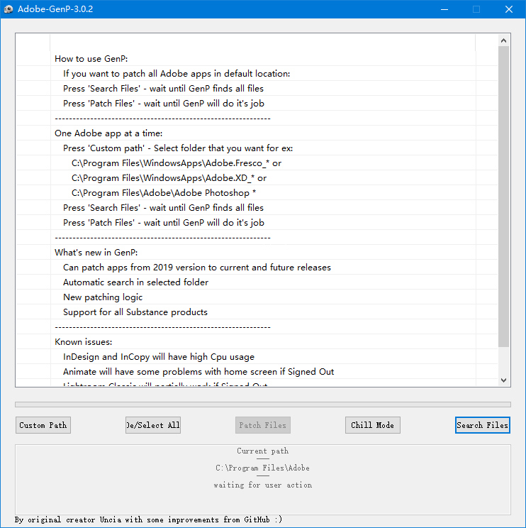
Task: Select 'One Adobe app at a time:' row
Action: (x=257, y=133)
